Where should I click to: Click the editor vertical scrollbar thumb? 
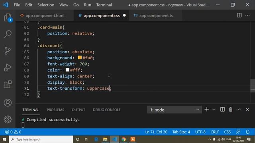(x=253, y=85)
